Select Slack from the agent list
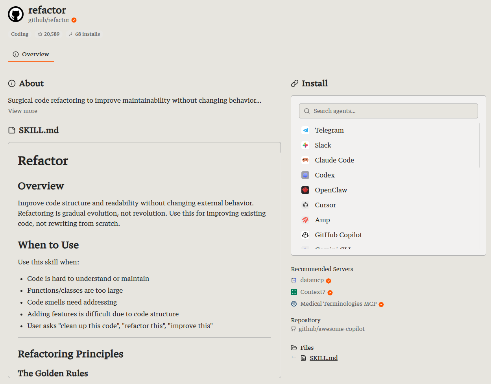This screenshot has width=491, height=384. pos(323,145)
